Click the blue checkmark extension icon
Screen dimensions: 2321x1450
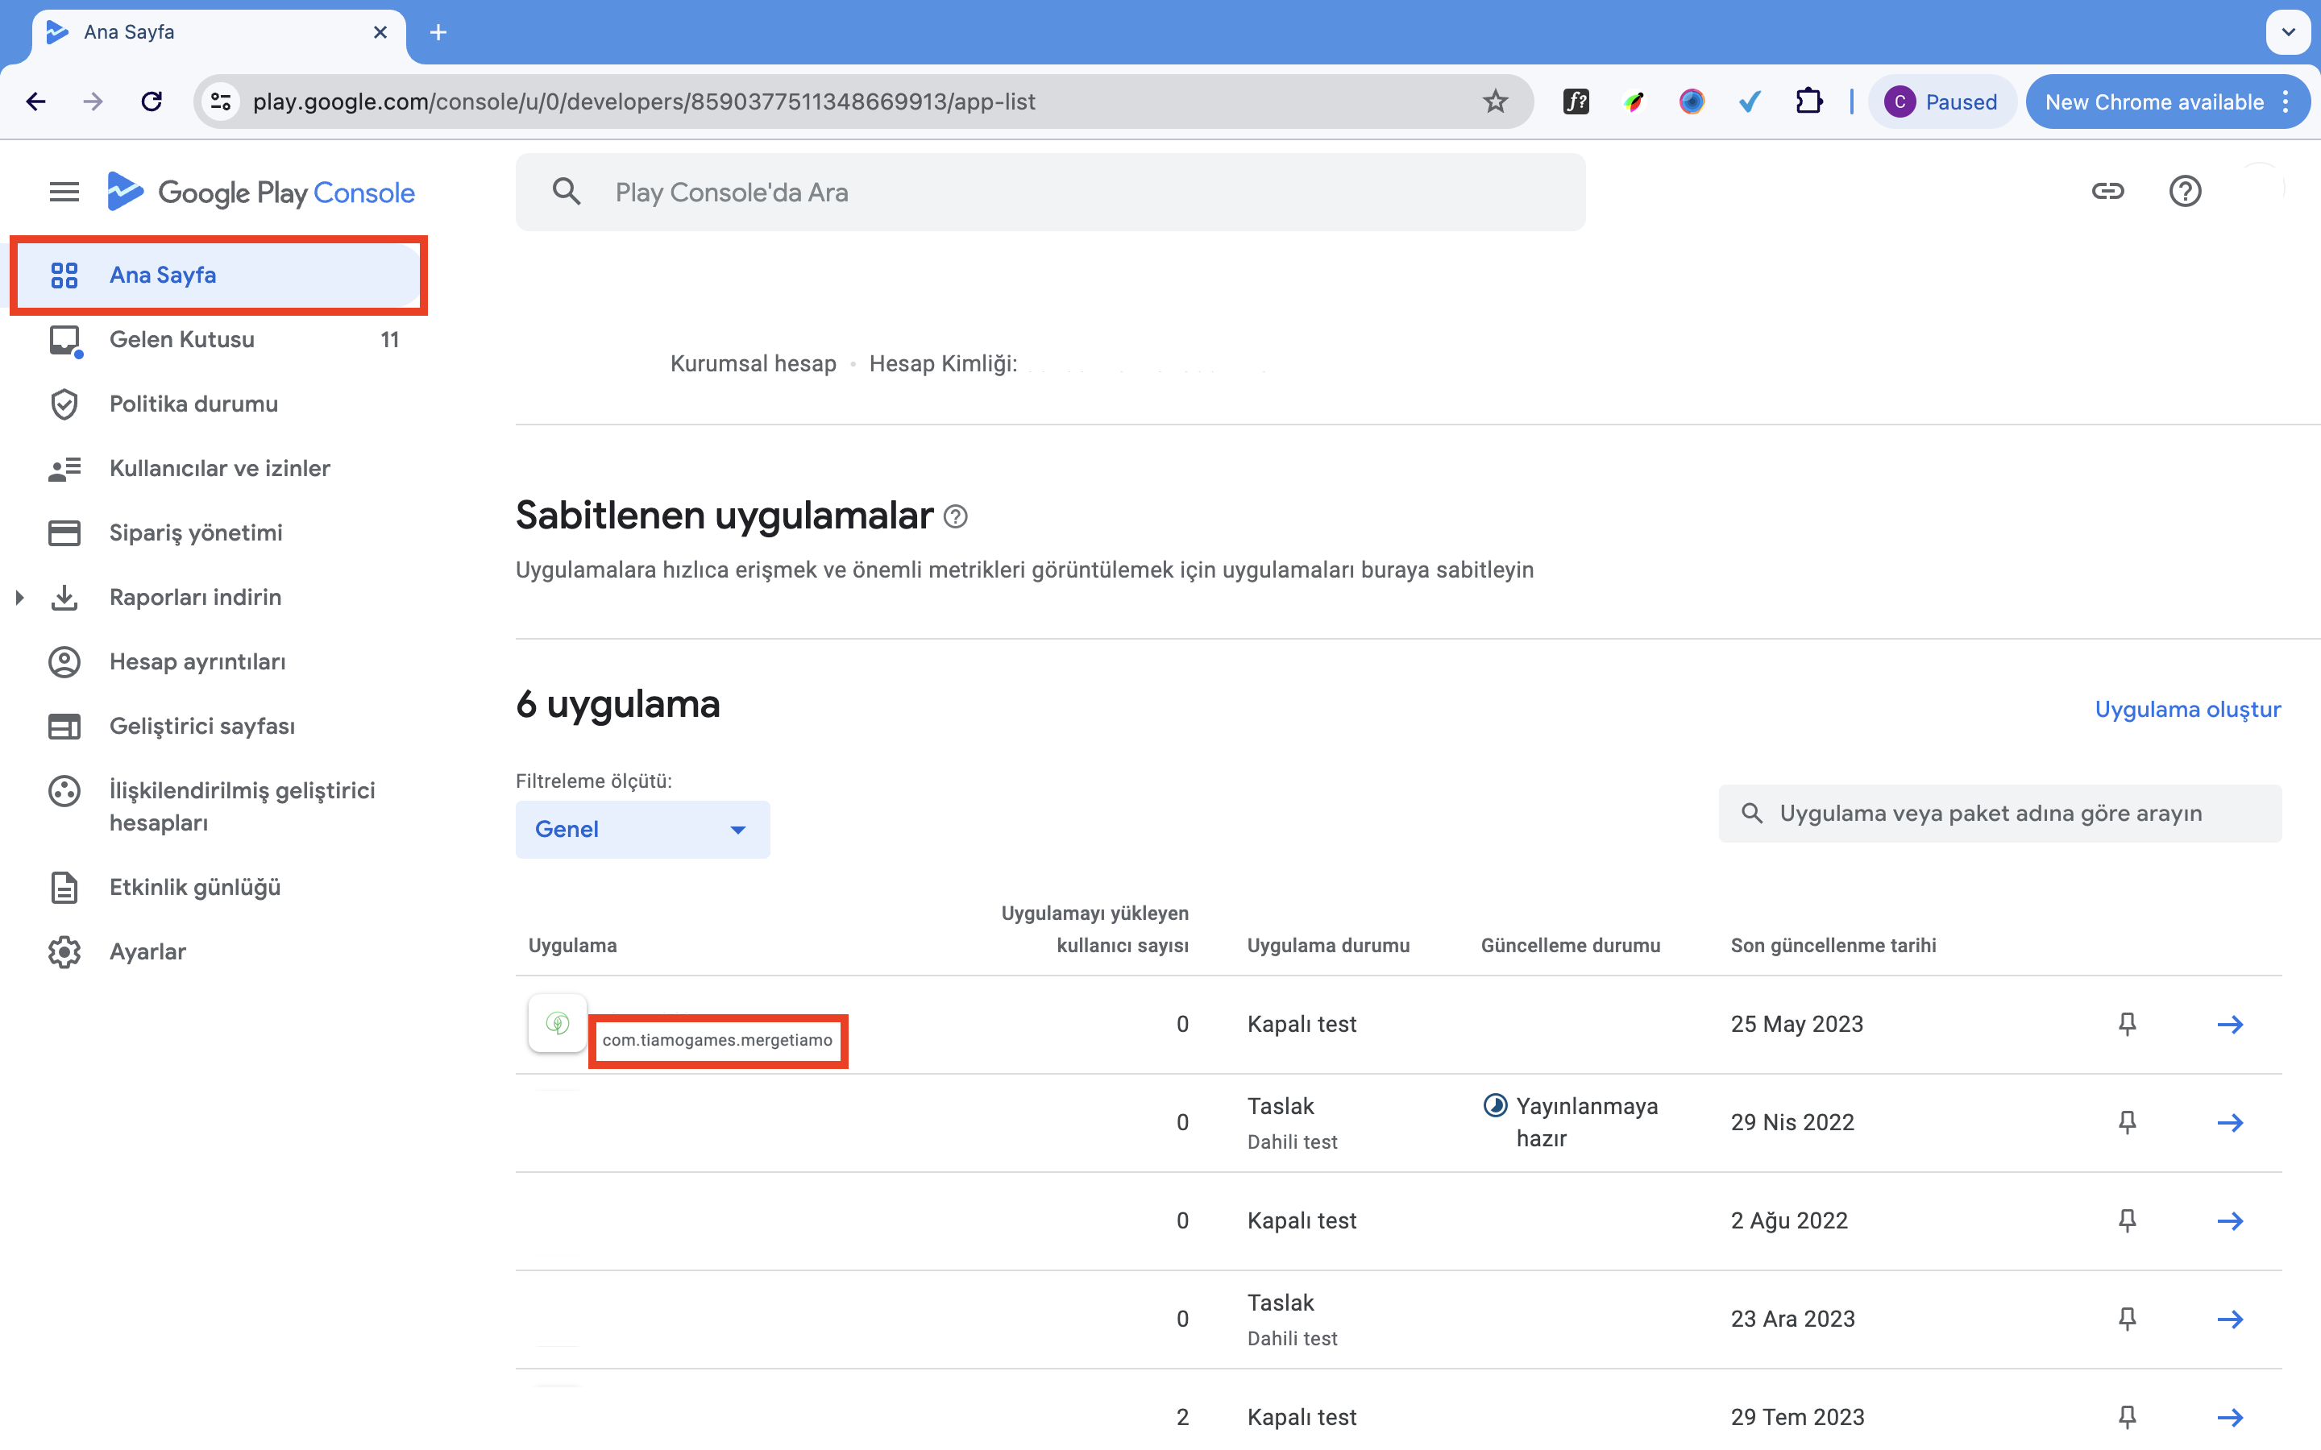click(1750, 101)
